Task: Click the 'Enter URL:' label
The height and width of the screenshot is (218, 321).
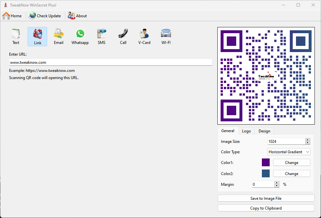Action: click(x=18, y=54)
